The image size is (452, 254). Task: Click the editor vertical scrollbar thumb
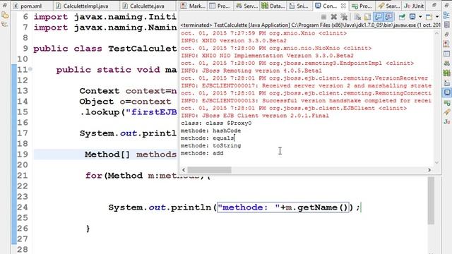(431, 200)
